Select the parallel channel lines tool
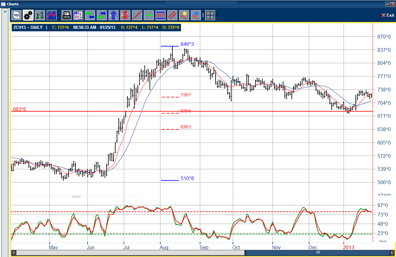The image size is (396, 257). [x=172, y=15]
